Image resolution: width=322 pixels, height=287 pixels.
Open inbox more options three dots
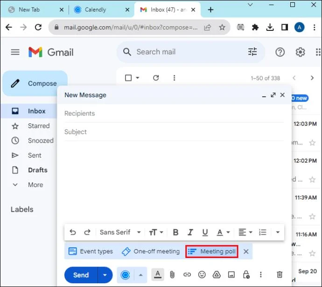point(174,78)
